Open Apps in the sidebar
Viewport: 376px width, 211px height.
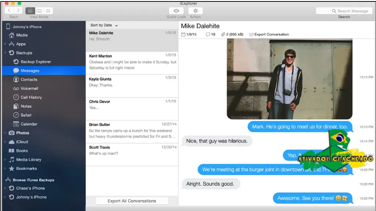tap(17, 44)
